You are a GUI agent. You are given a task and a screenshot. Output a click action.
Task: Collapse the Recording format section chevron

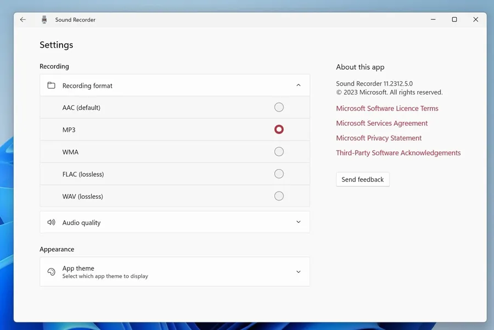pyautogui.click(x=299, y=85)
